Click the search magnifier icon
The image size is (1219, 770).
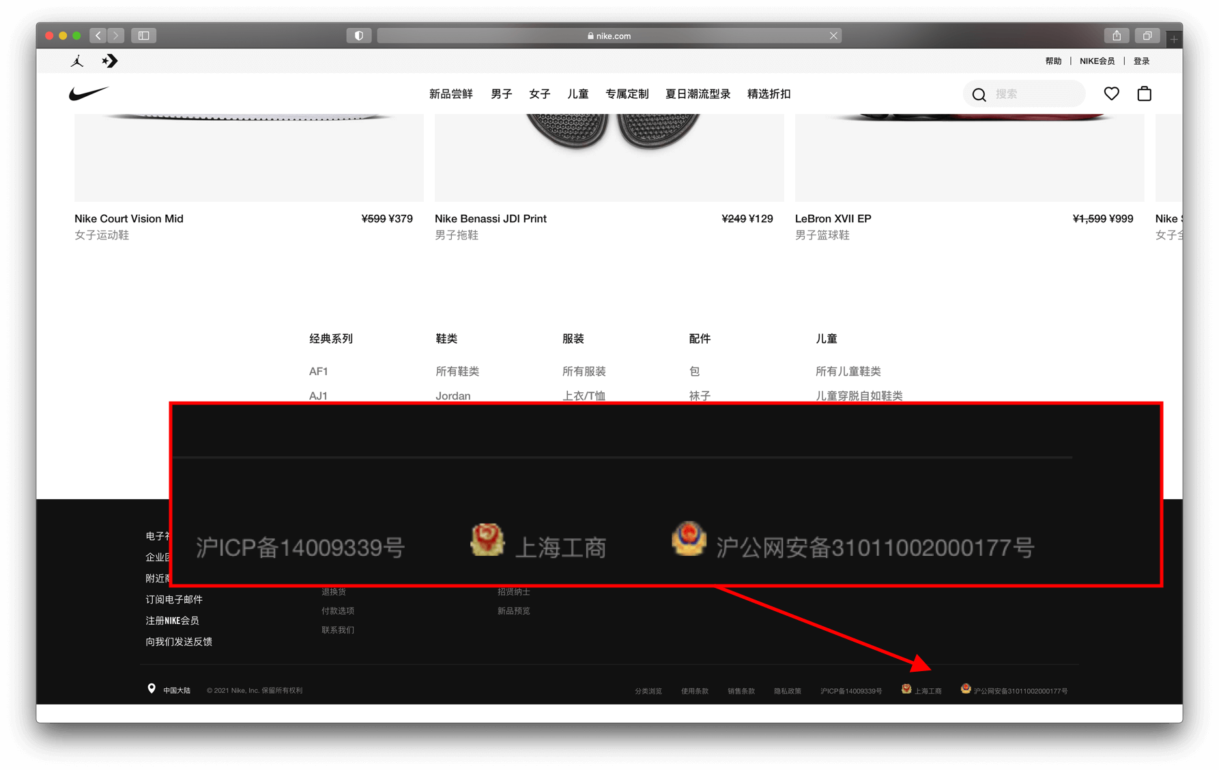(x=979, y=94)
